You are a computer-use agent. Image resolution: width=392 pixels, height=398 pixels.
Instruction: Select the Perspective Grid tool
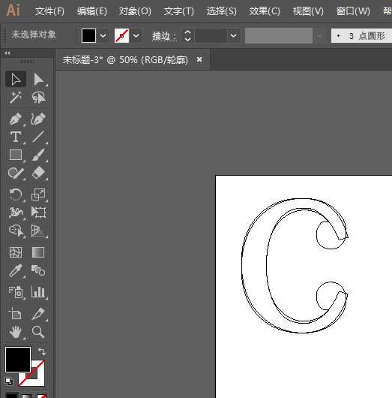click(38, 231)
